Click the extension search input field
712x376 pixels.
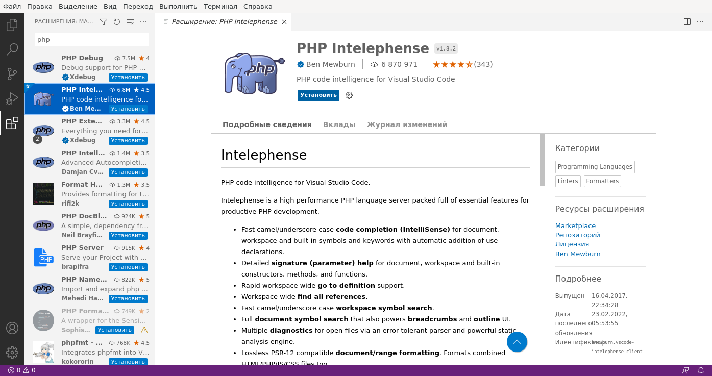click(x=92, y=40)
